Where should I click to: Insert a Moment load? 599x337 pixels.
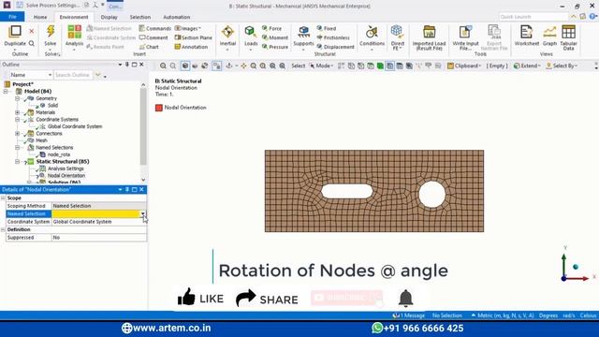tap(274, 37)
